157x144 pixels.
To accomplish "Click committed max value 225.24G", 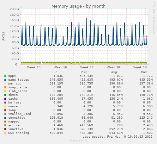I will tap(146, 118).
